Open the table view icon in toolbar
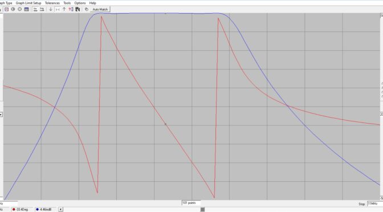 click(26, 9)
